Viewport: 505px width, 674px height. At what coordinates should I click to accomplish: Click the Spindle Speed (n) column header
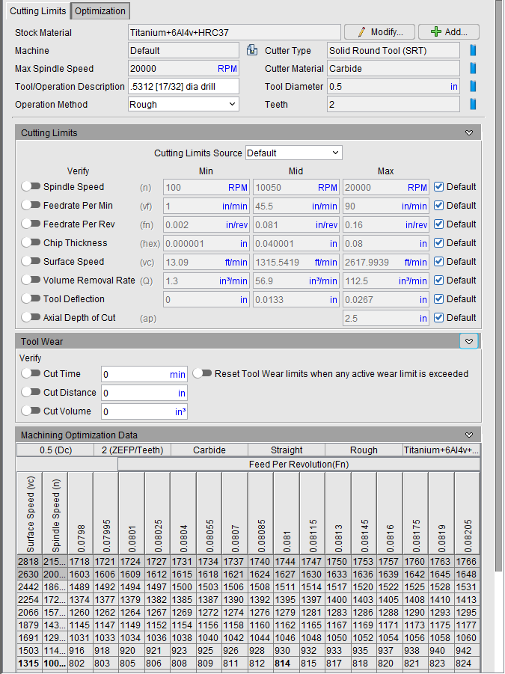pyautogui.click(x=55, y=513)
